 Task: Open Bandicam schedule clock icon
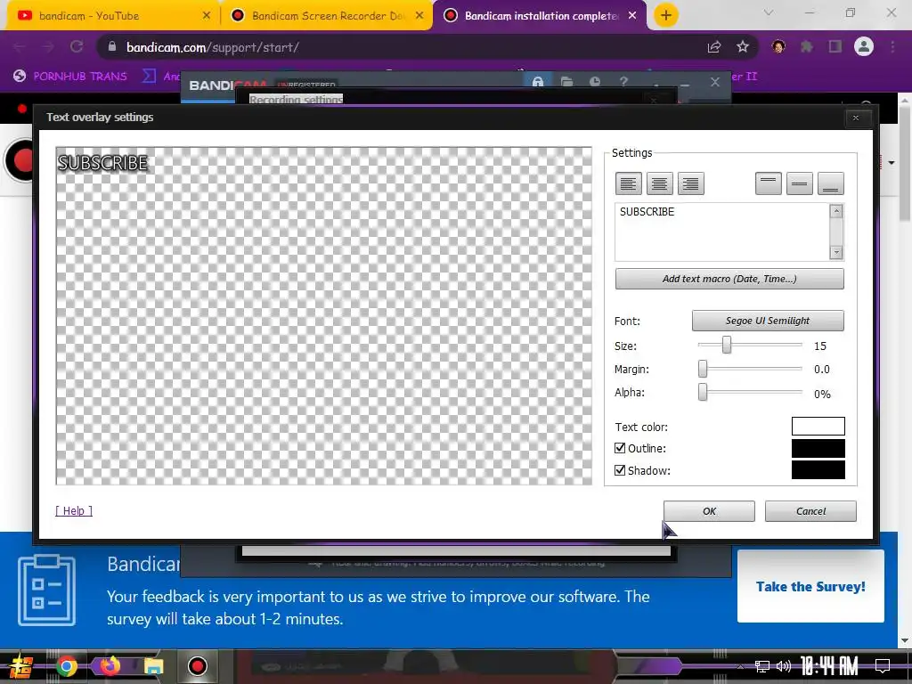(595, 82)
